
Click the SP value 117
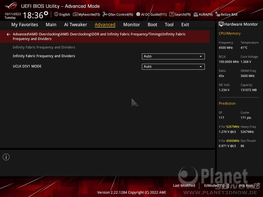[x=221, y=118]
